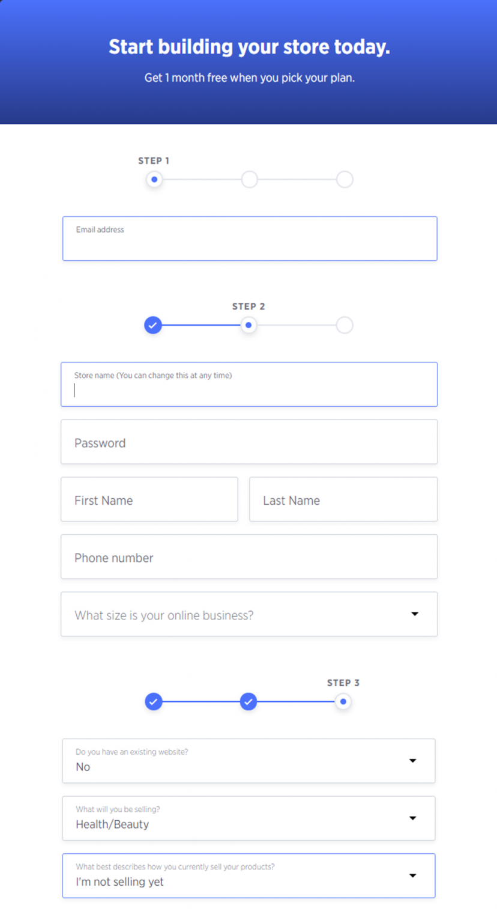Screen dimensions: 497x923
Task: Click the active Step 3 progress dot
Action: coord(343,701)
